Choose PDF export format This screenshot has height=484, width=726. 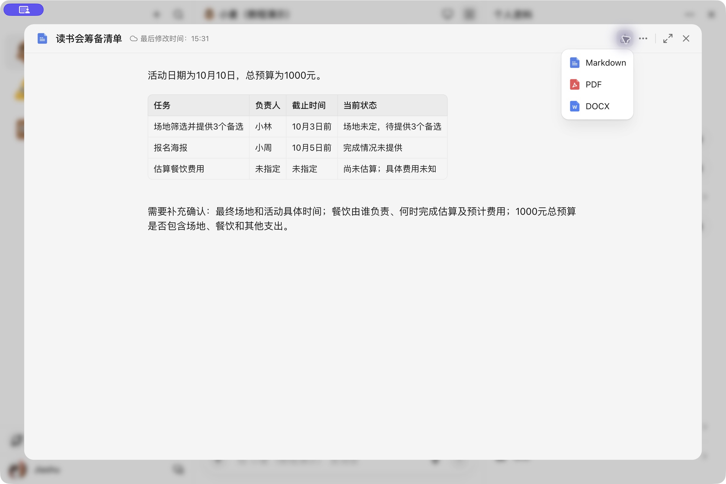pyautogui.click(x=597, y=84)
